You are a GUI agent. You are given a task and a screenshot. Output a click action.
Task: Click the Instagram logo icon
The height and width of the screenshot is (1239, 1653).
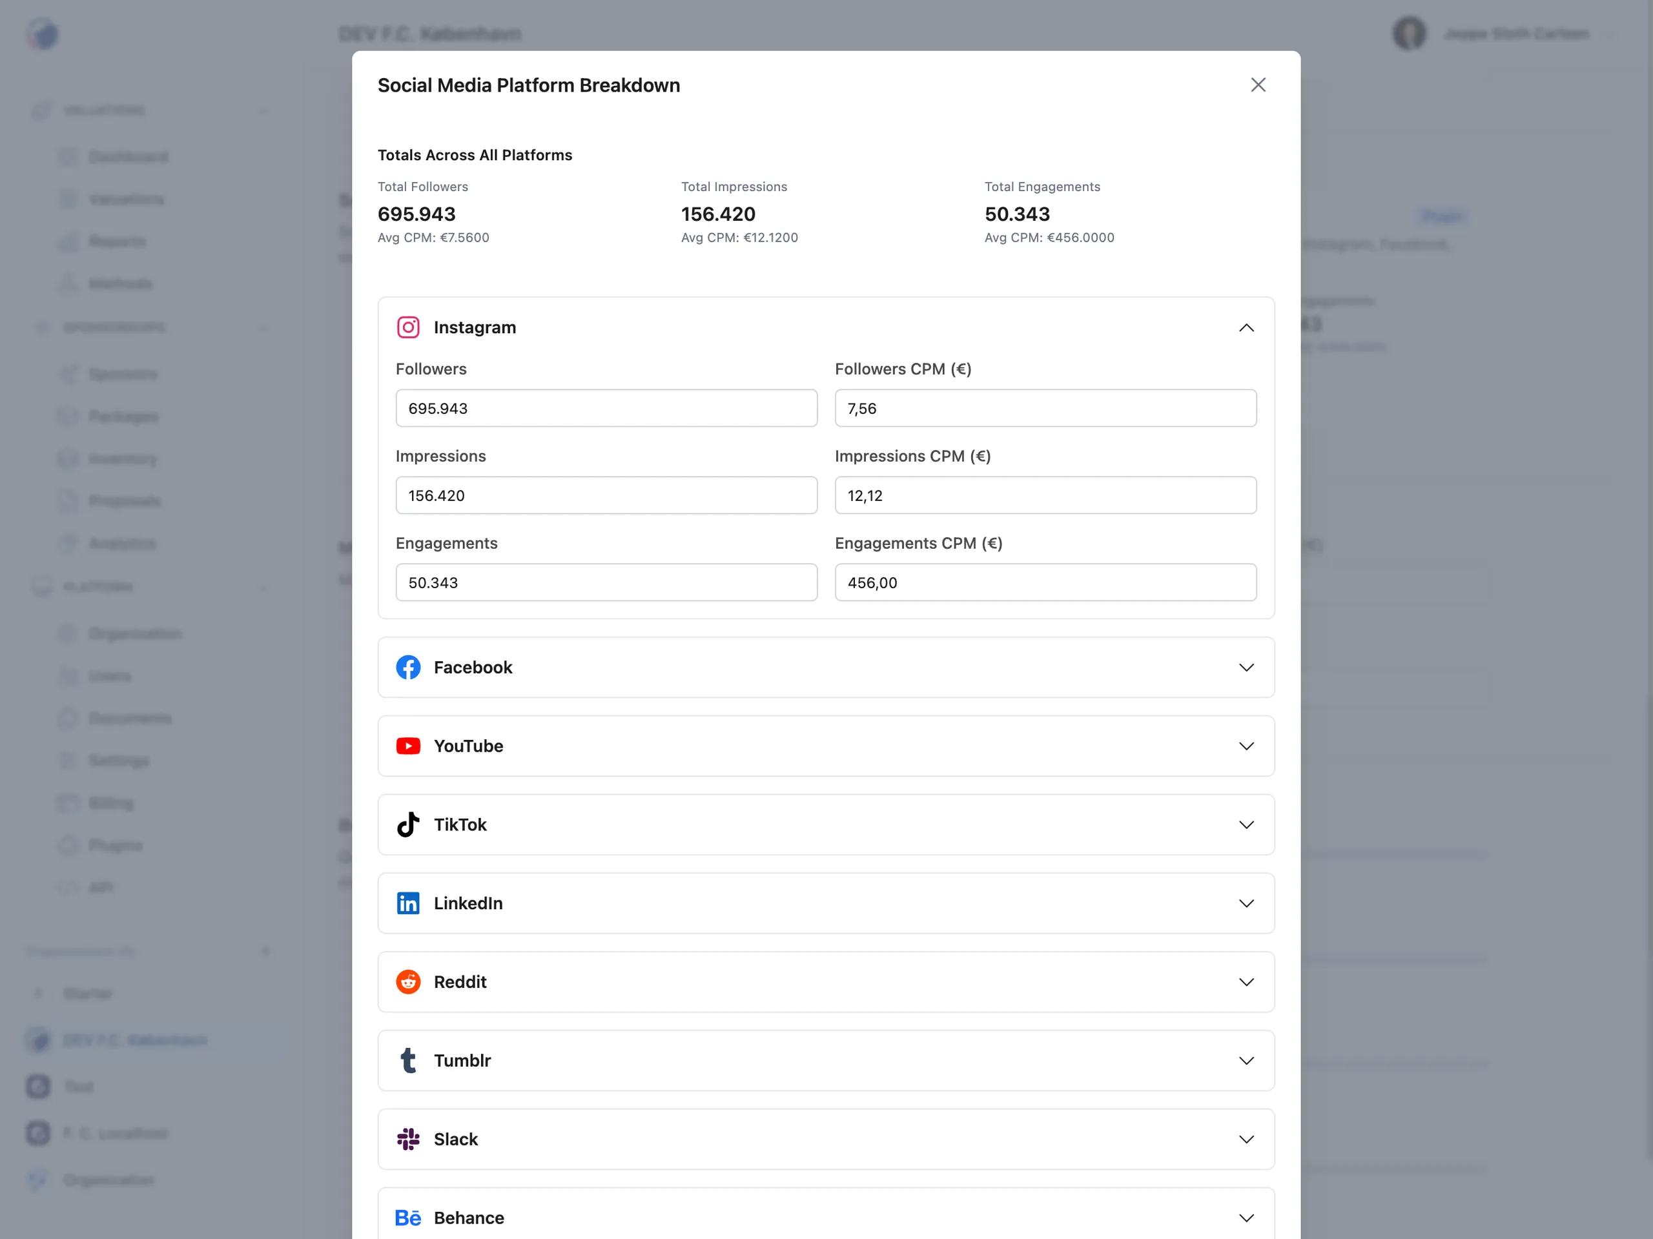[x=408, y=327]
